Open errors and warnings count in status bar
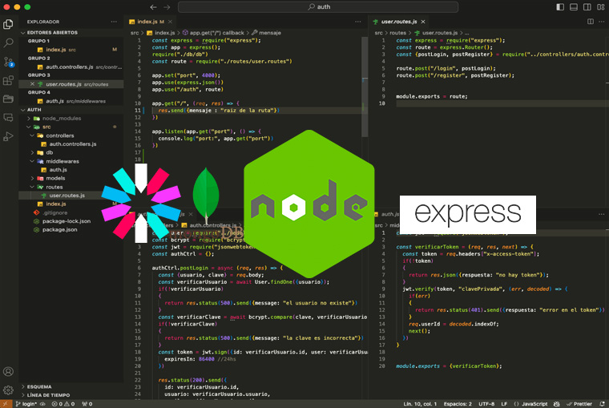This screenshot has width=609, height=408. [x=63, y=404]
